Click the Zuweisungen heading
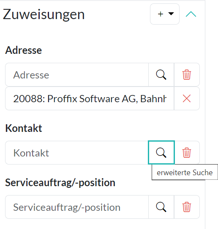The height and width of the screenshot is (229, 218). (44, 15)
